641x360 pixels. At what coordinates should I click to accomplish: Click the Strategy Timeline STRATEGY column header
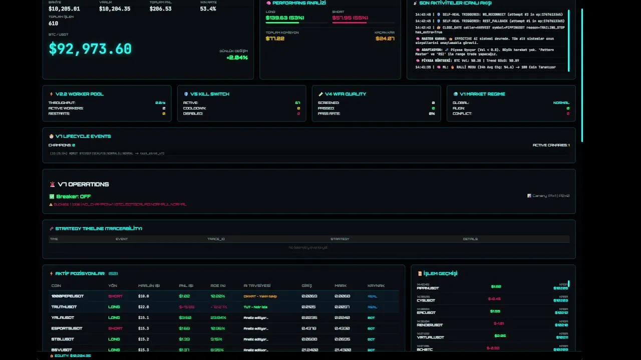pos(340,239)
